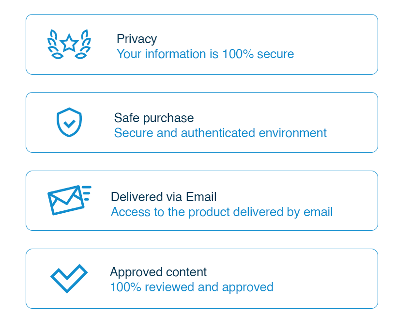Screen dimensions: 411x332
Task: Select "Access to the product delivered by email"
Action: click(222, 212)
